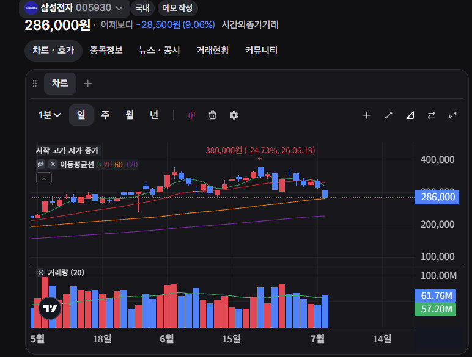This screenshot has width=472, height=357.
Task: Select the 주 weekly period button
Action: coord(105,115)
